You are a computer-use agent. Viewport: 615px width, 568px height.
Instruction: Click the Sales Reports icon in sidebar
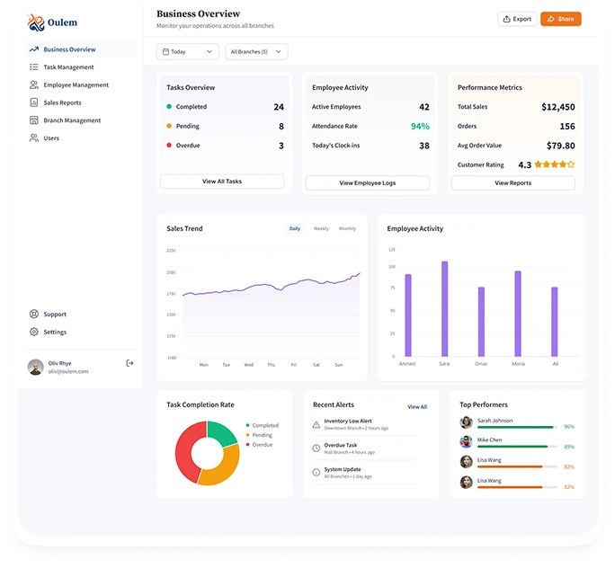click(34, 102)
